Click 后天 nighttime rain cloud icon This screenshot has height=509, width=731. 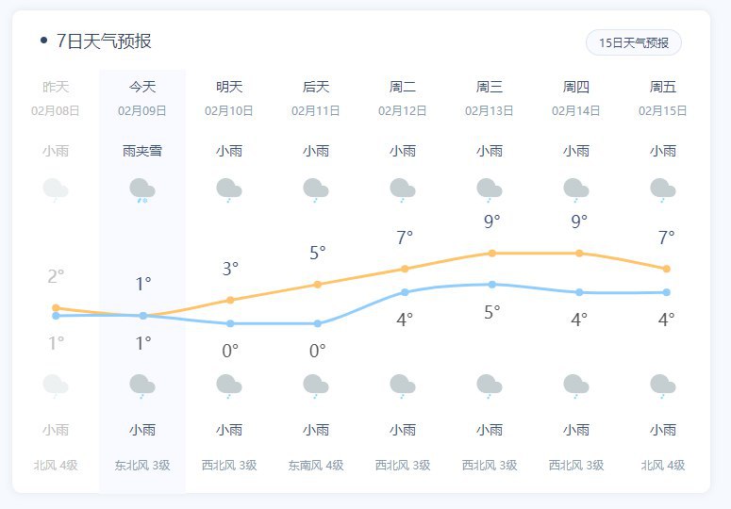pyautogui.click(x=316, y=385)
